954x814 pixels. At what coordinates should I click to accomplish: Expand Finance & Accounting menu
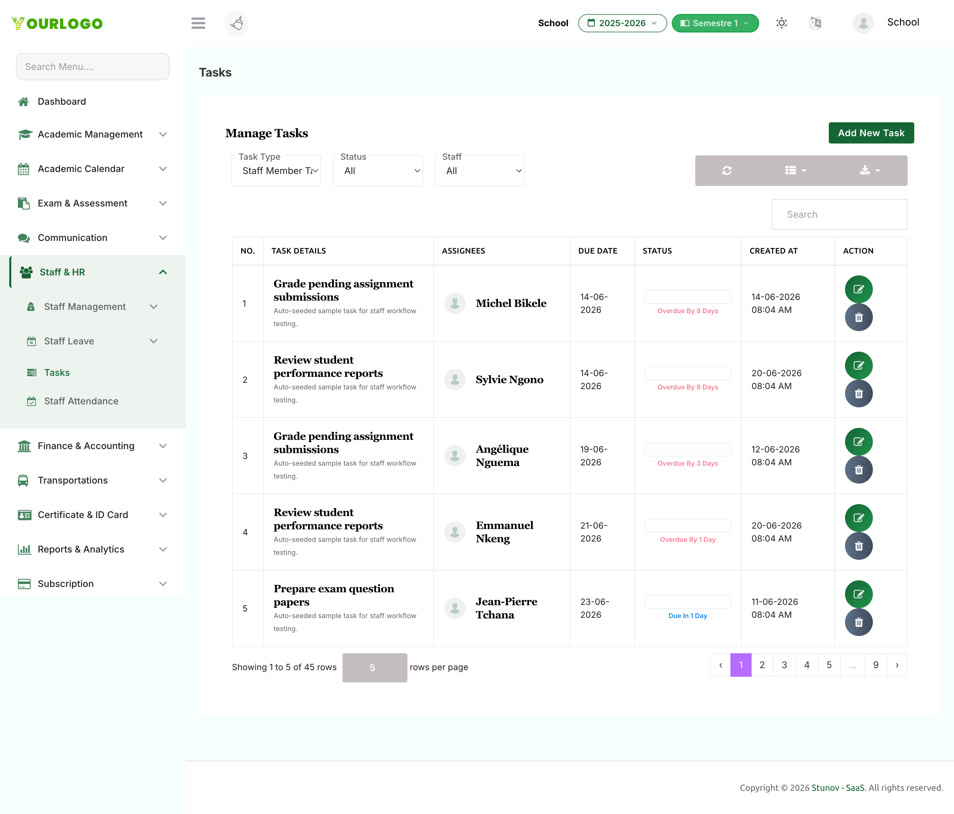coord(92,446)
